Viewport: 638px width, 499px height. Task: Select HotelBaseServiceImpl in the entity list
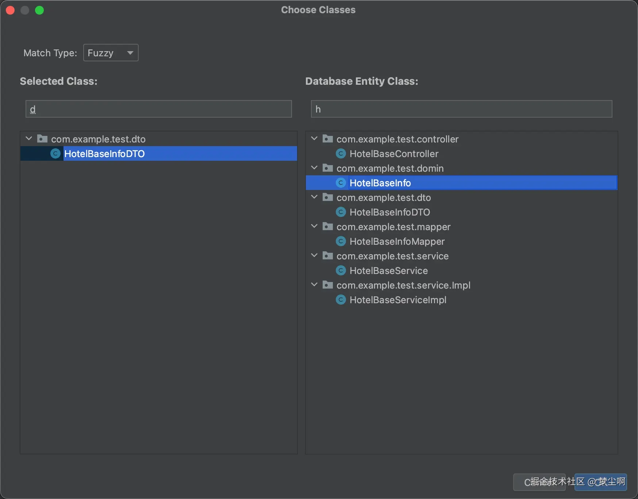coord(398,300)
